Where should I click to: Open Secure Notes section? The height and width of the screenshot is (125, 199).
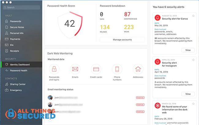click(x=17, y=27)
